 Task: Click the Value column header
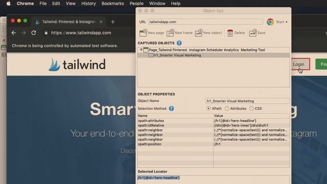tap(251, 116)
